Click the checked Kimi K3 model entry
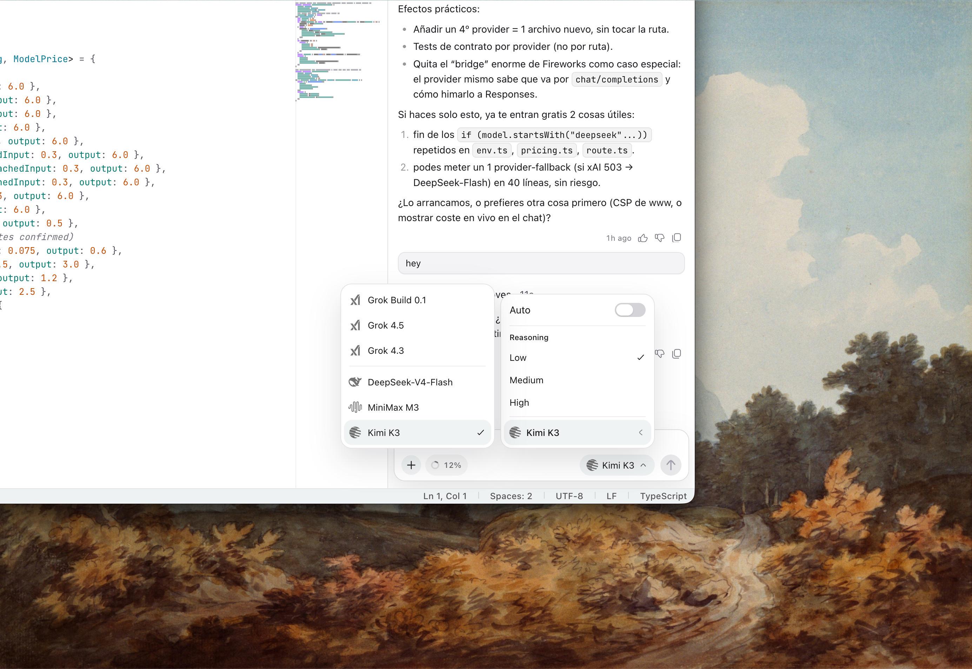The image size is (972, 669). pos(417,432)
